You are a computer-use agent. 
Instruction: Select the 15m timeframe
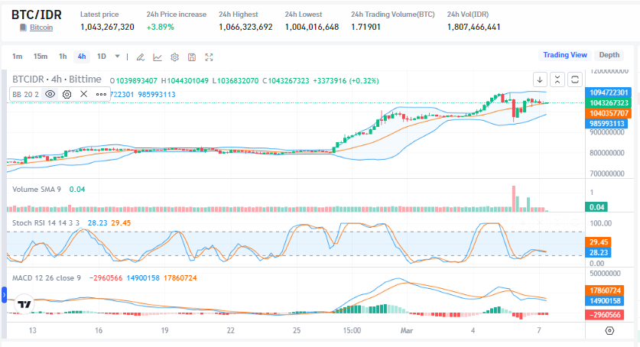coord(41,57)
